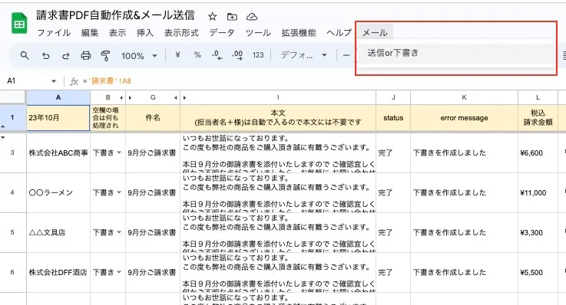Decrease font size with minus button
The height and width of the screenshot is (305, 566).
coord(346,55)
